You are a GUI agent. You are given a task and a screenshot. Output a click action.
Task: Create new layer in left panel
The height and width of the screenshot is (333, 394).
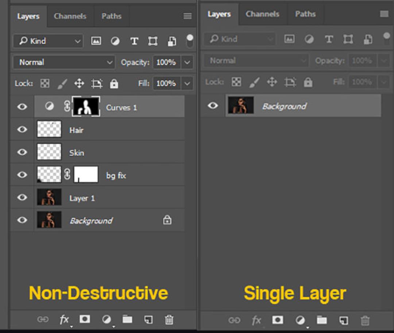coord(148,320)
